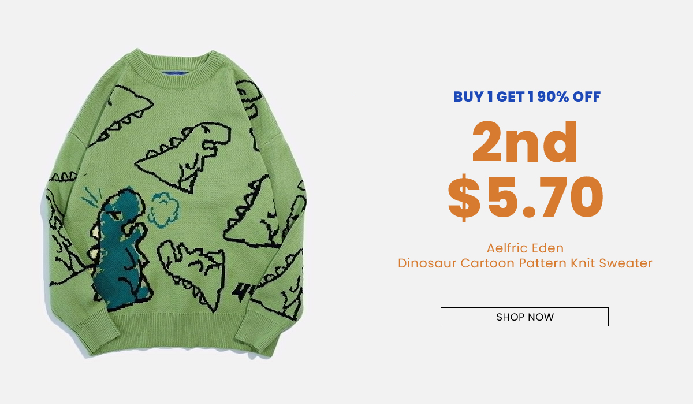Select the BUY 1 GET 1 90% OFF text
The image size is (693, 409).
point(527,97)
